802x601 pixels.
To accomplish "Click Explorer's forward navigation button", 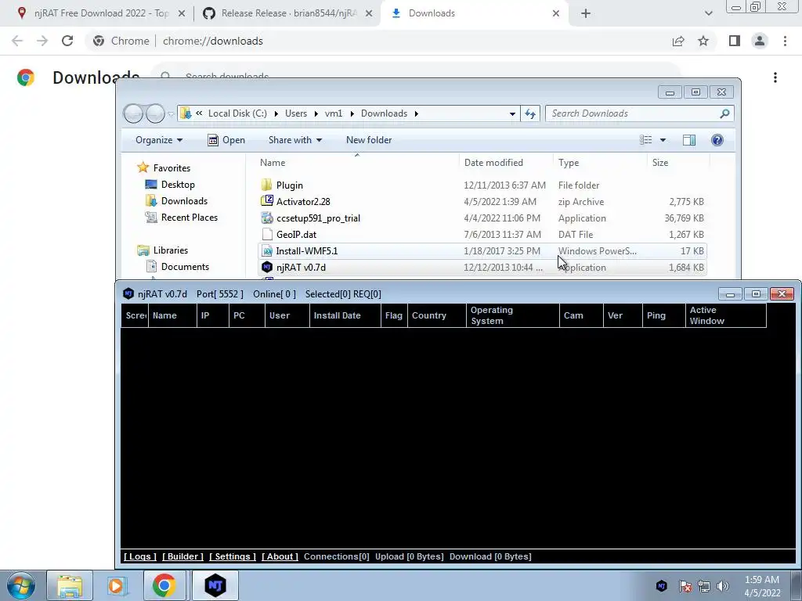I will pyautogui.click(x=155, y=113).
